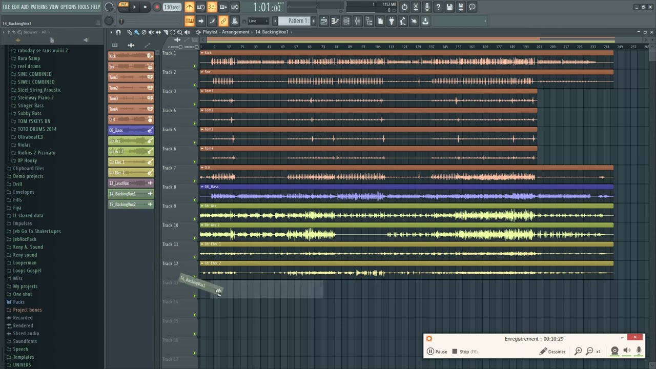Click the zoom in icon in recorder bar
The width and height of the screenshot is (656, 369).
[578, 351]
